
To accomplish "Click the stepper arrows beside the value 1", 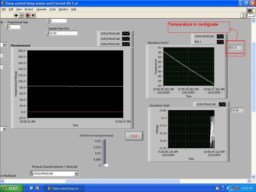I will tap(48, 21).
